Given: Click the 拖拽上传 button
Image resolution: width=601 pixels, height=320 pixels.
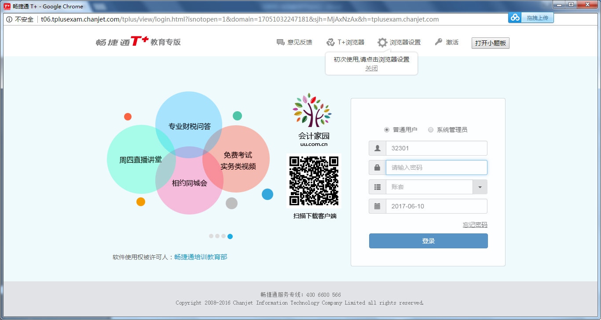Looking at the screenshot, I should coord(537,18).
